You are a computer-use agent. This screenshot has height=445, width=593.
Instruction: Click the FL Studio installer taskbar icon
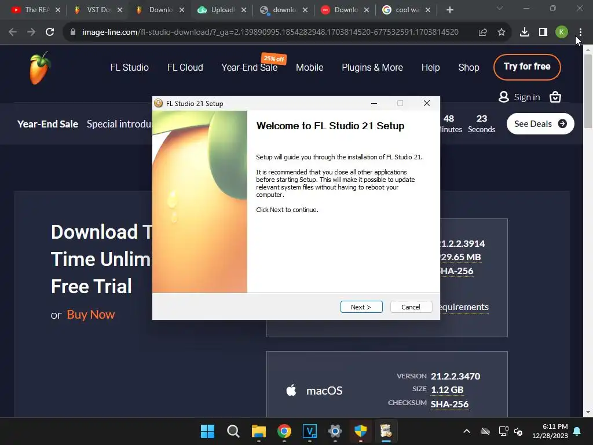click(x=386, y=431)
